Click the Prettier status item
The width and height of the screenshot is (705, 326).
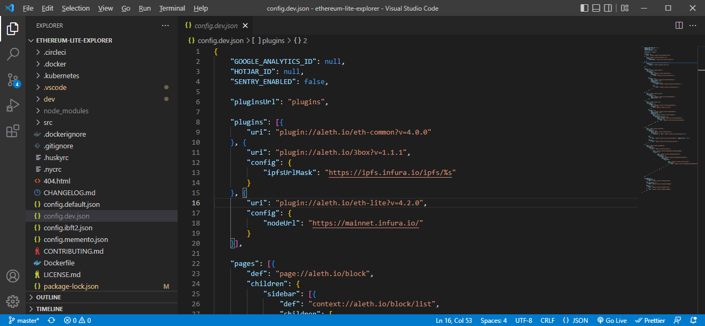[x=651, y=321]
